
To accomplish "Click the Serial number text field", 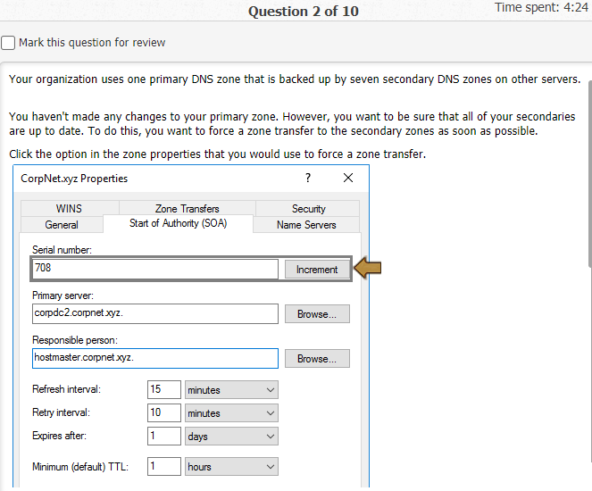I will pyautogui.click(x=154, y=269).
